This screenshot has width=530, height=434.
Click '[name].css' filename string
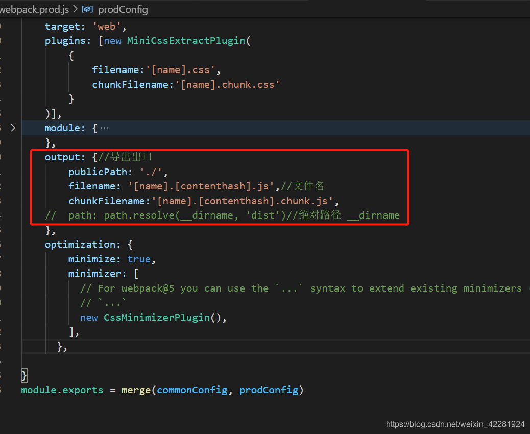pyautogui.click(x=180, y=70)
